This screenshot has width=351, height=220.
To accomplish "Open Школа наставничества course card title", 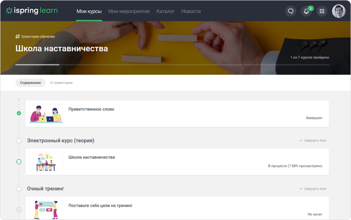I will coord(92,157).
